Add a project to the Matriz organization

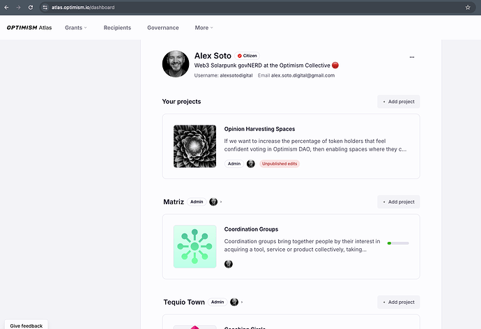399,202
